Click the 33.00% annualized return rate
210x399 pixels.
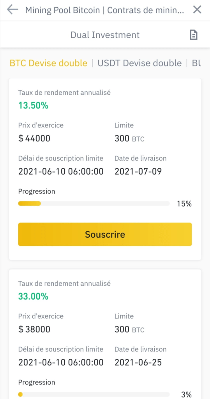(33, 296)
